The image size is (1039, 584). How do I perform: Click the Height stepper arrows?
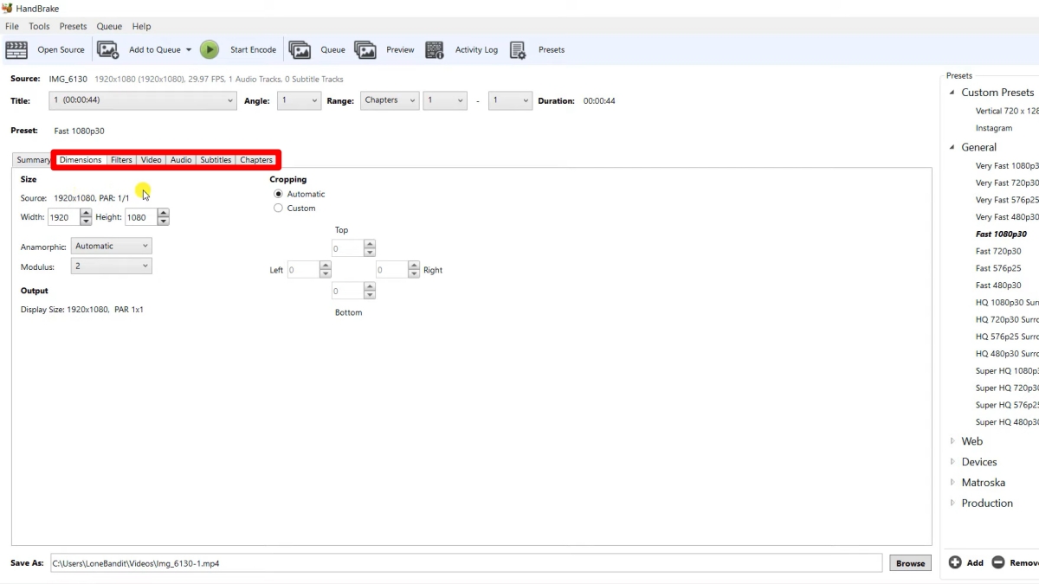164,217
